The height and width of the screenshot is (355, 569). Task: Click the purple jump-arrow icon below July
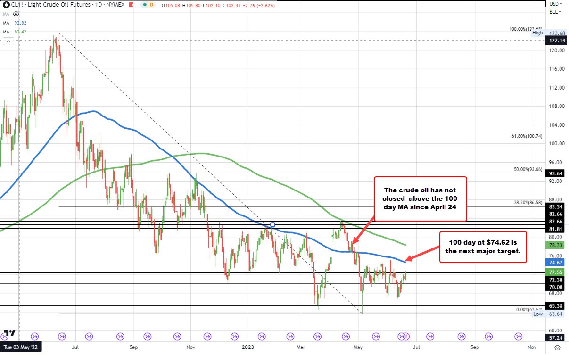pos(89,337)
